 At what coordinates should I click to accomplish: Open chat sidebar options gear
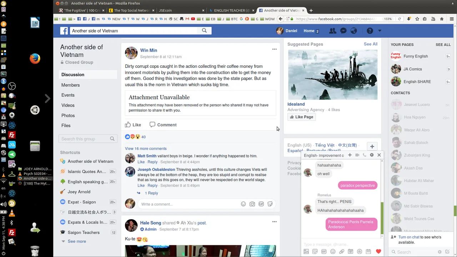coord(440,252)
